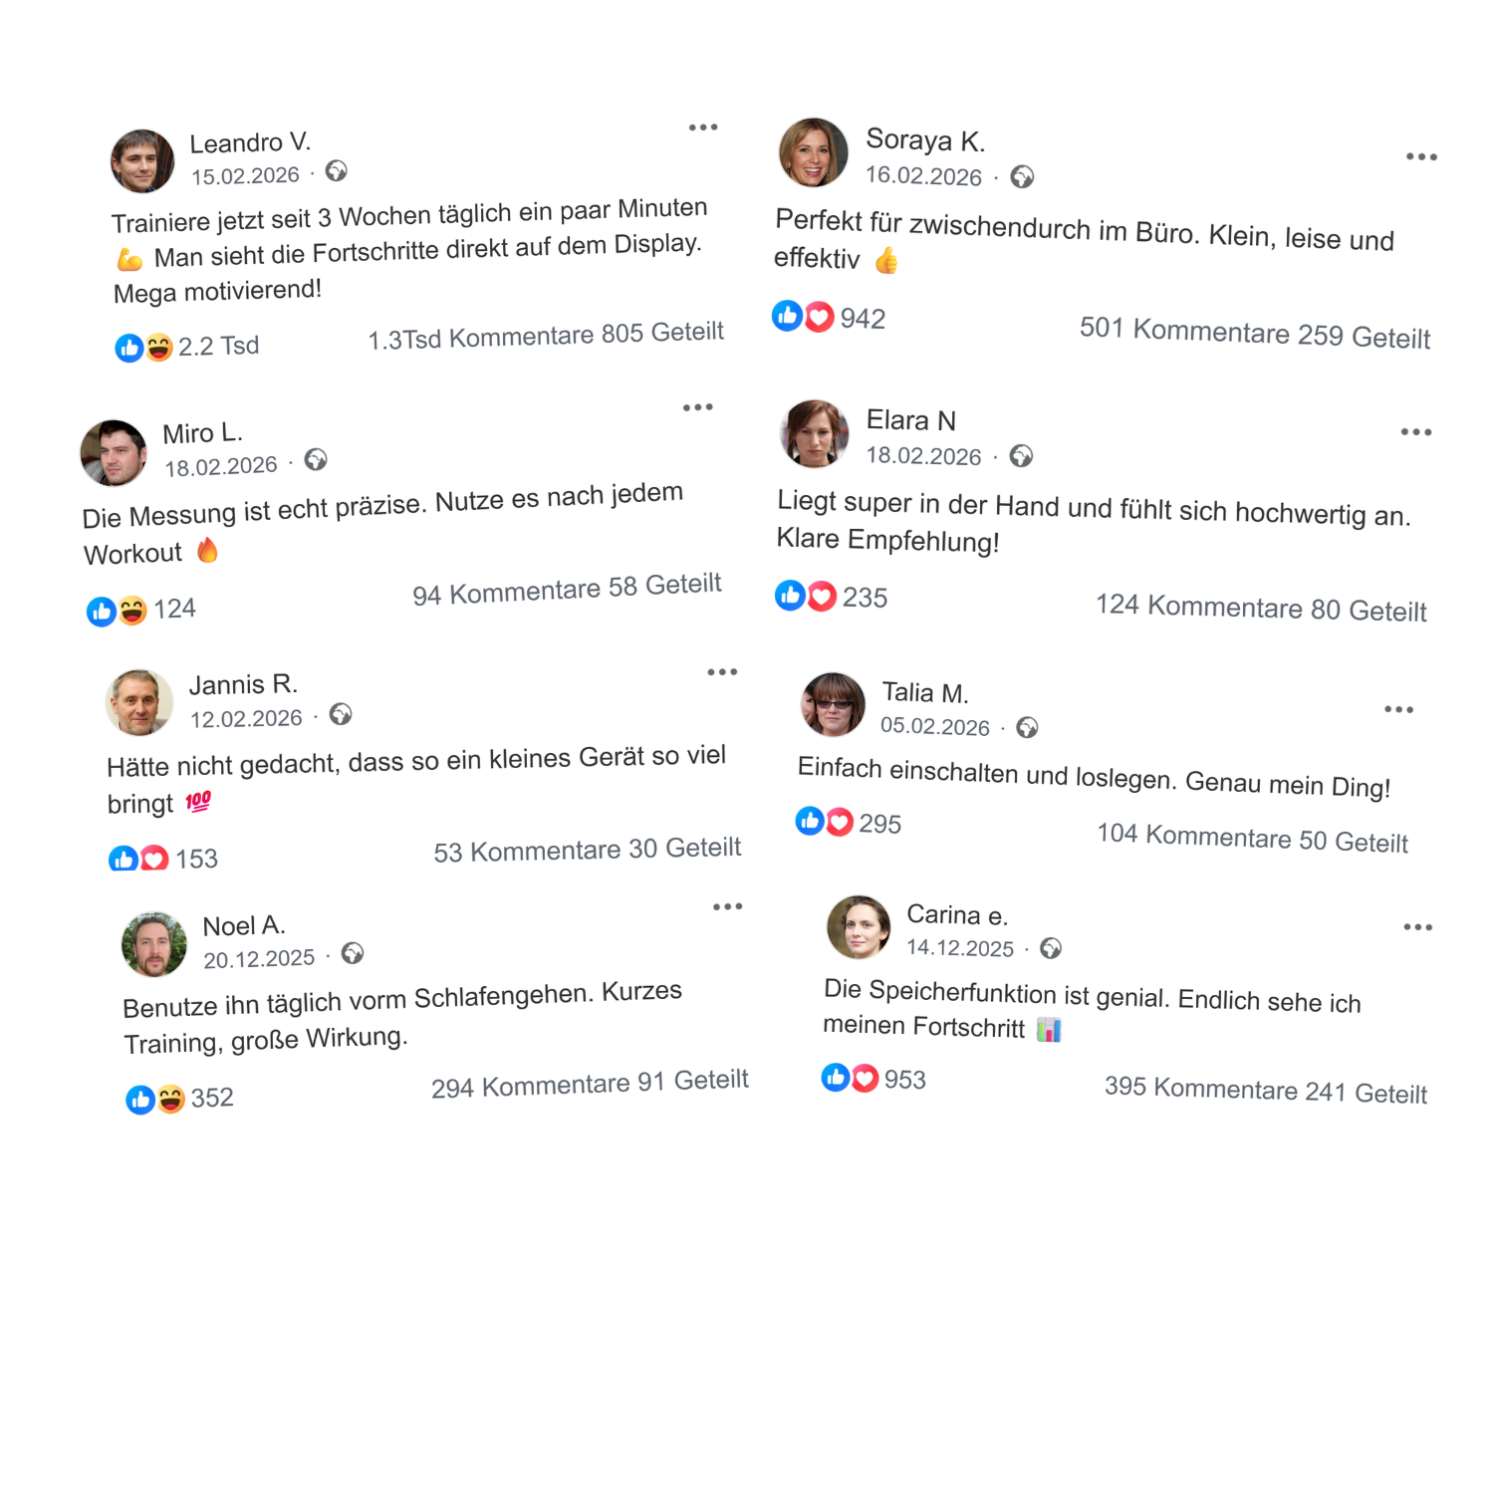Screen dimensions: 1494x1494
Task: Open Jannis R.'s profile name link
Action: [x=243, y=685]
